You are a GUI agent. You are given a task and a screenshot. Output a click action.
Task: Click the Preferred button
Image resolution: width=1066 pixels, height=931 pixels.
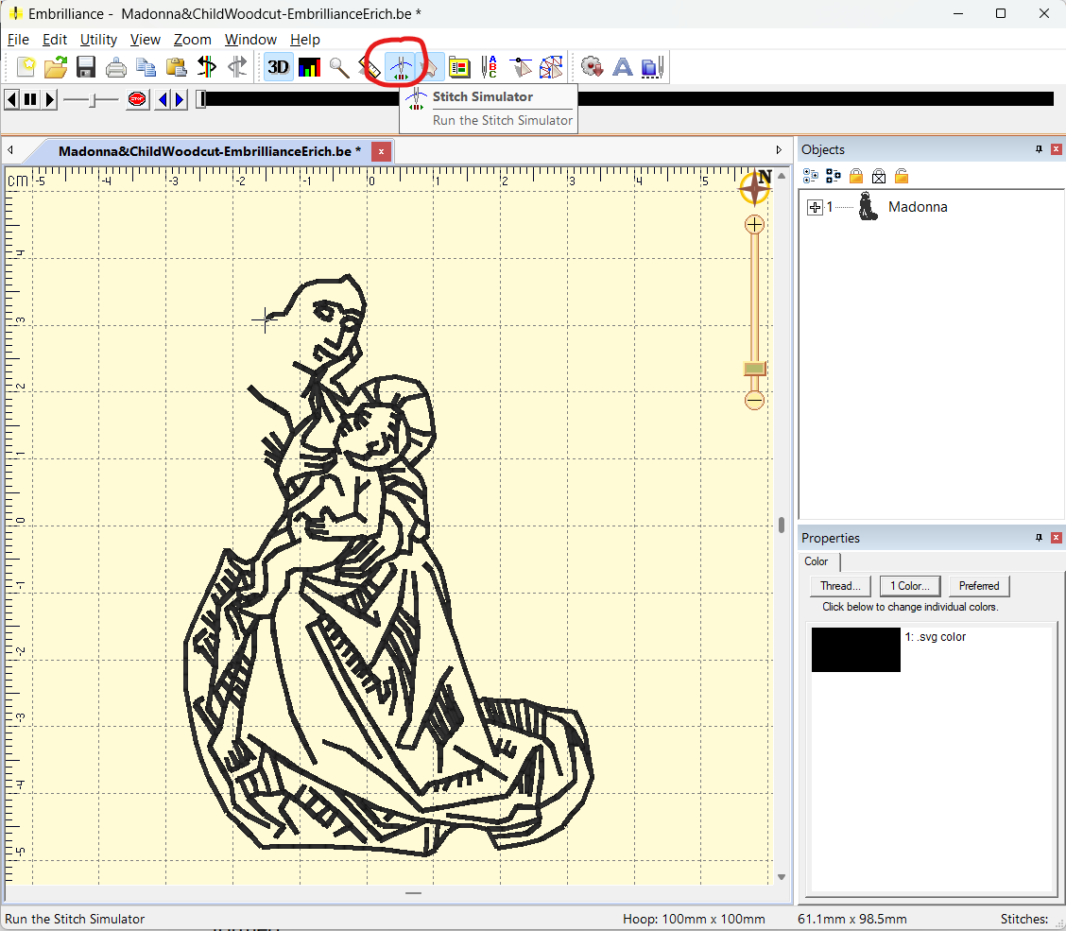(978, 586)
